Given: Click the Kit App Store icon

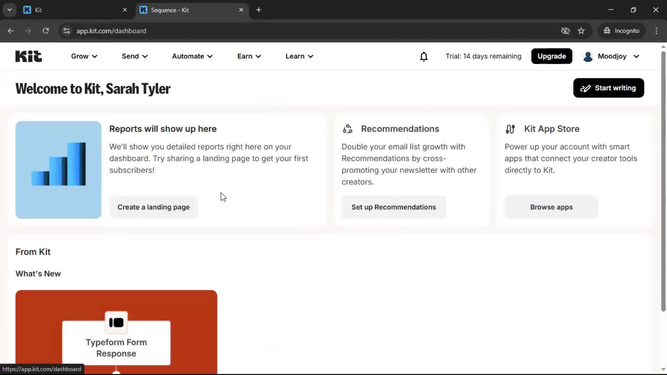Looking at the screenshot, I should click(x=510, y=129).
